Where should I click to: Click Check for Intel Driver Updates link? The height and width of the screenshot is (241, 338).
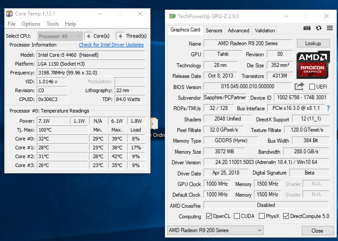(x=111, y=45)
